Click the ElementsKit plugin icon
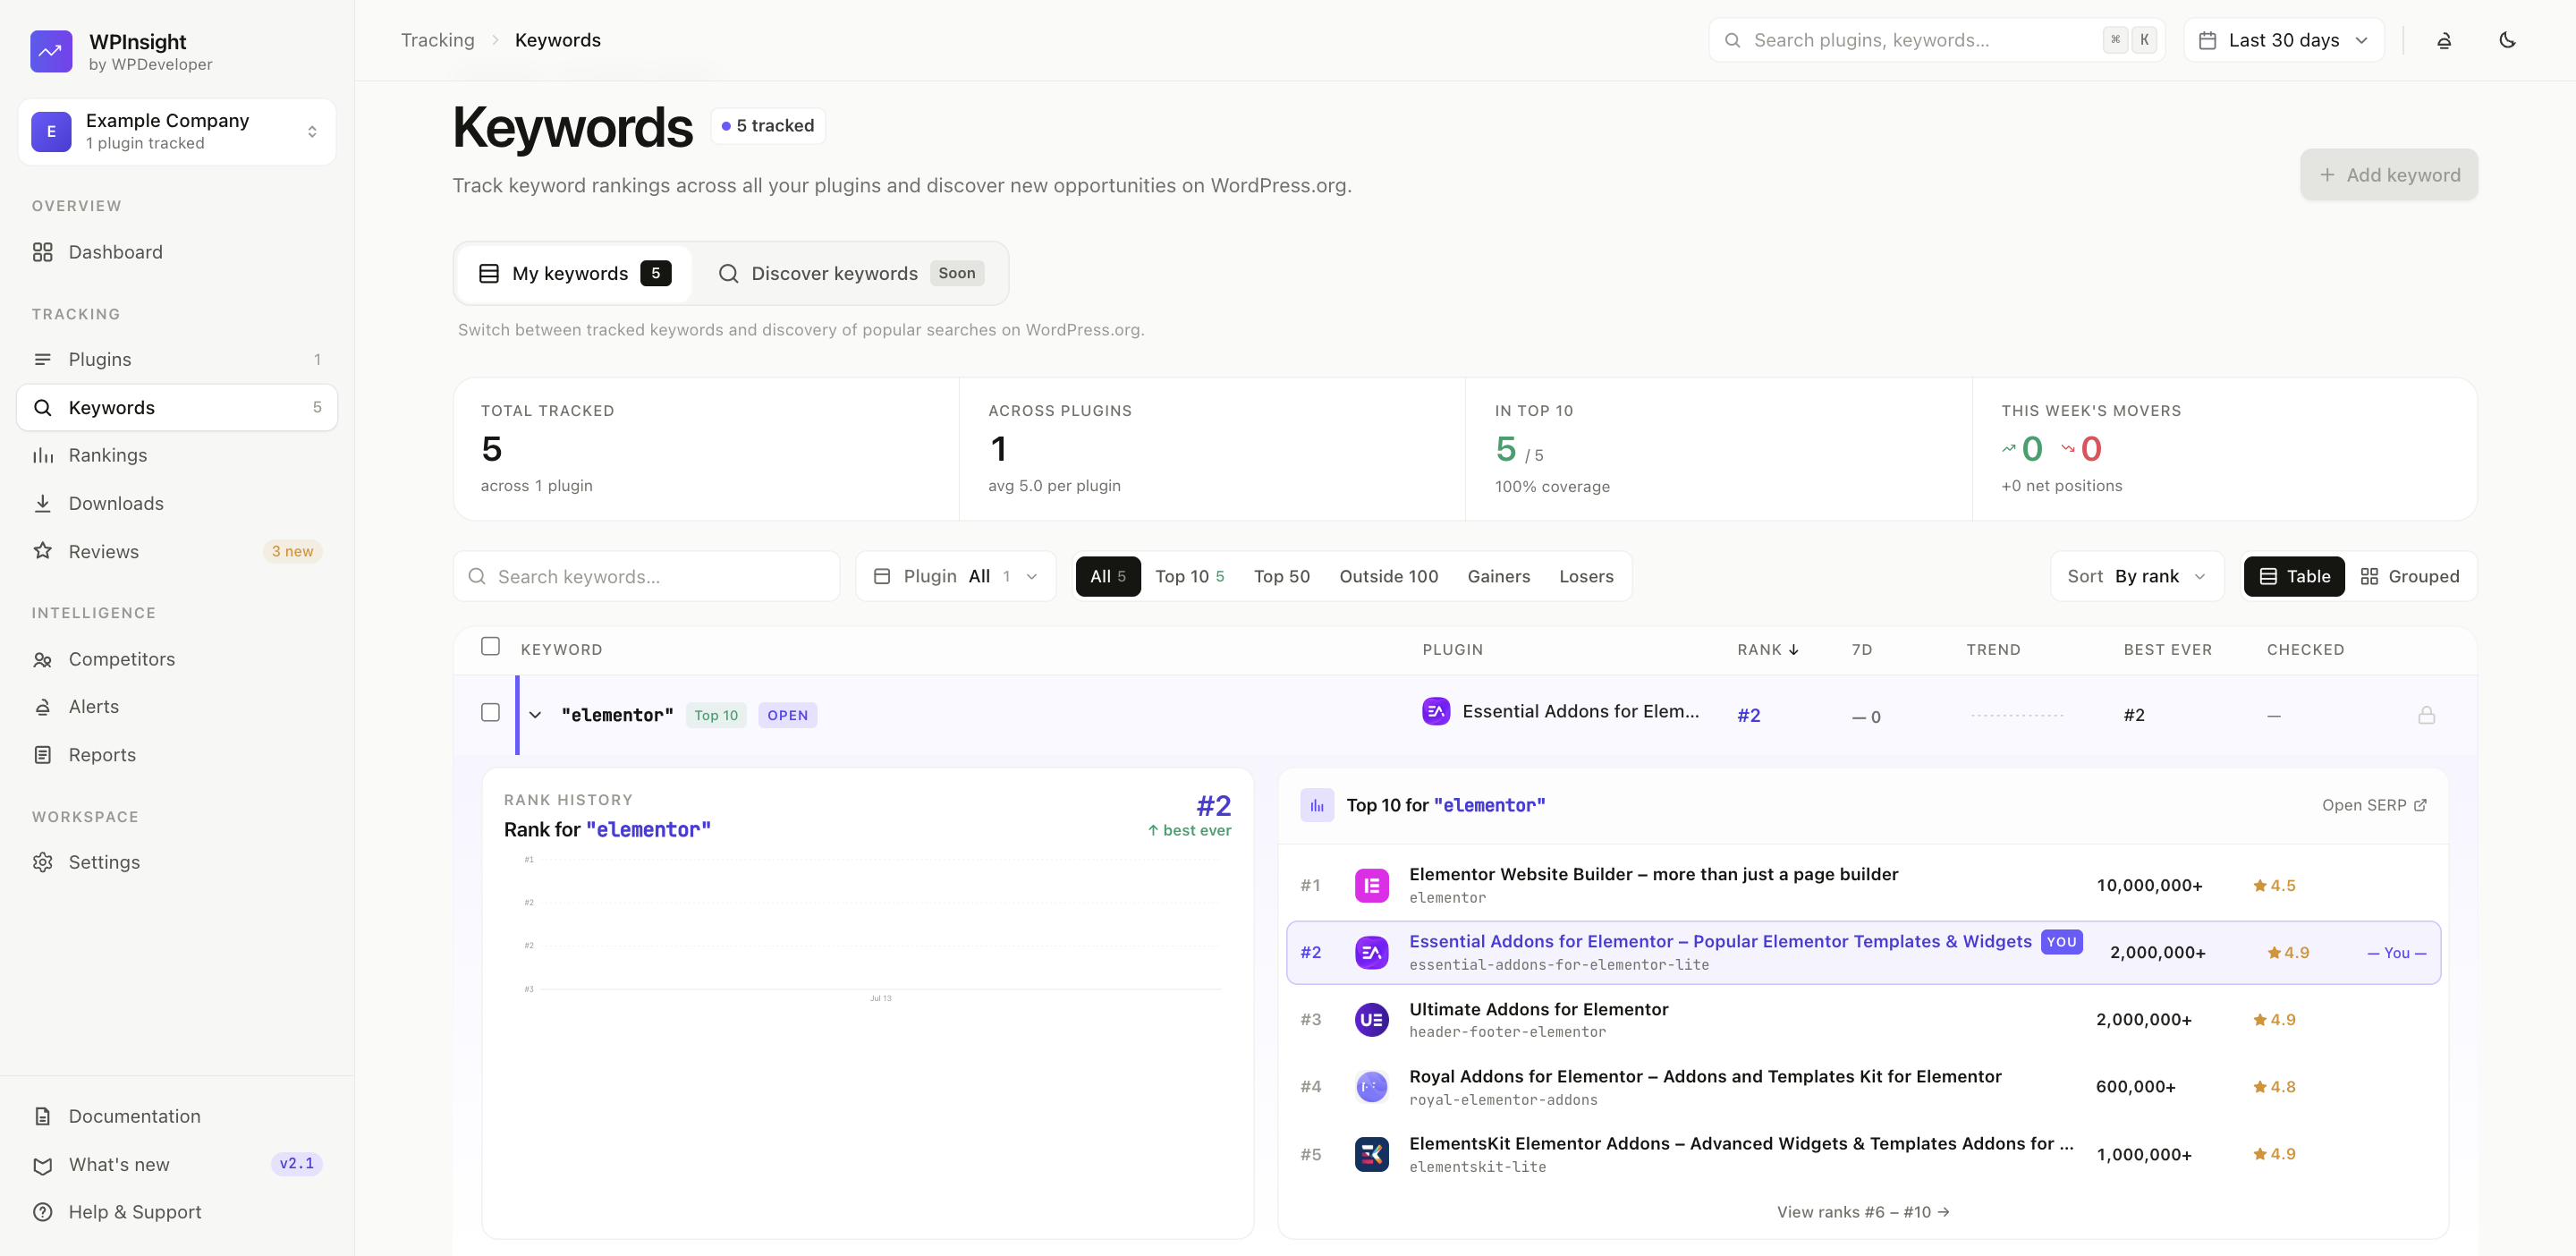 pyautogui.click(x=1371, y=1154)
